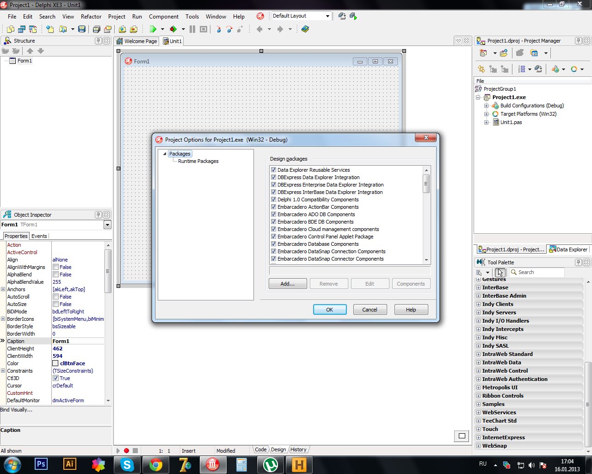Open Google Chrome from the taskbar
Image resolution: width=592 pixels, height=474 pixels.
click(156, 464)
